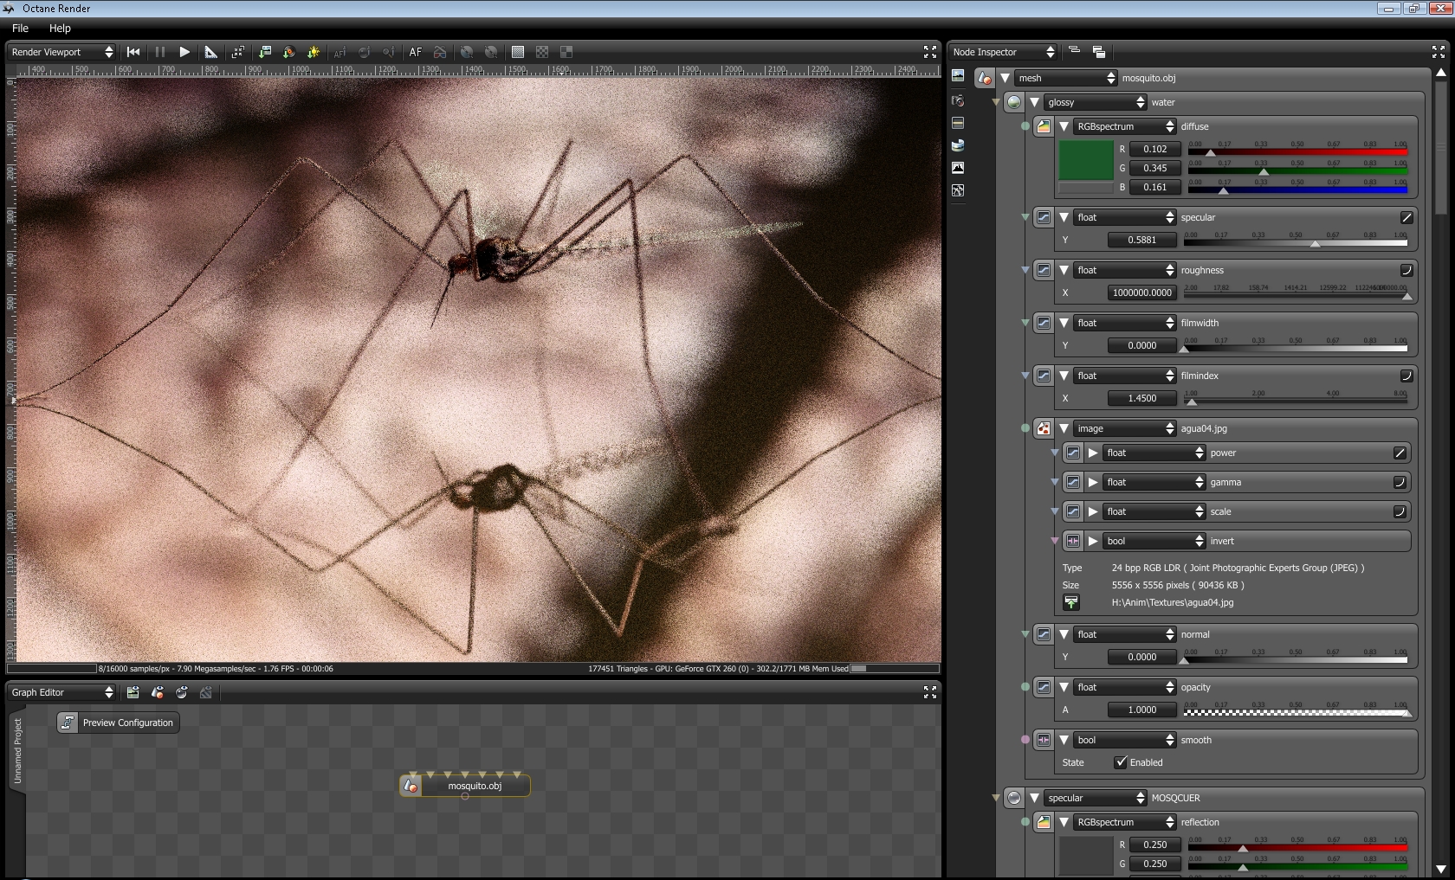Open the RGBspectrum type dropdown for diffuse

click(1125, 126)
